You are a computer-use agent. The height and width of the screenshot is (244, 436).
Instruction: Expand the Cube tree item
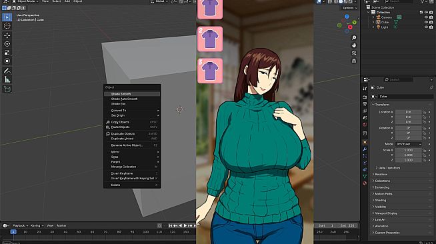373,22
